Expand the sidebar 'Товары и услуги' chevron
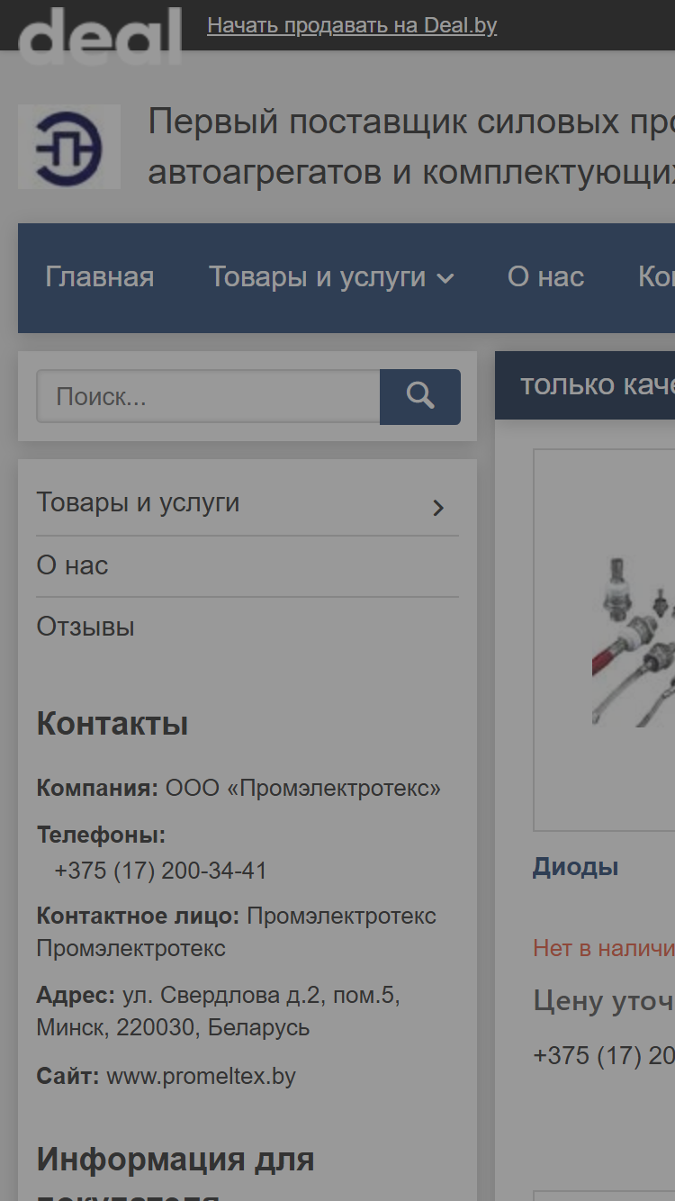This screenshot has height=1201, width=675. 438,508
